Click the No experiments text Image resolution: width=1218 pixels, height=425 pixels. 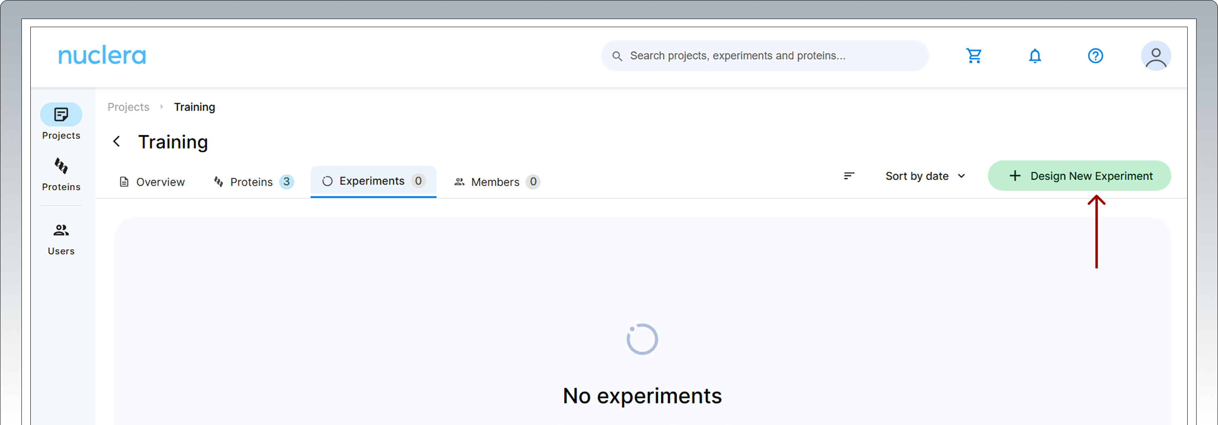[x=642, y=396]
